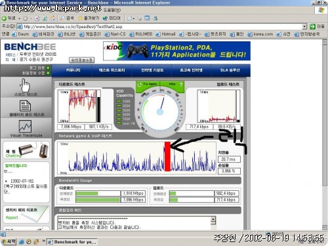
Task: Expand the address bar dropdown arrow
Action: click(x=304, y=27)
